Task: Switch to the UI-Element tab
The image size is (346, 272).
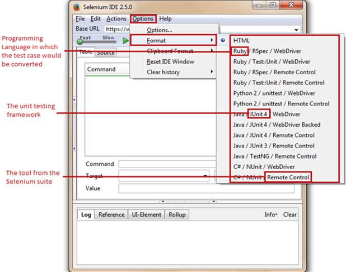Action: click(147, 214)
